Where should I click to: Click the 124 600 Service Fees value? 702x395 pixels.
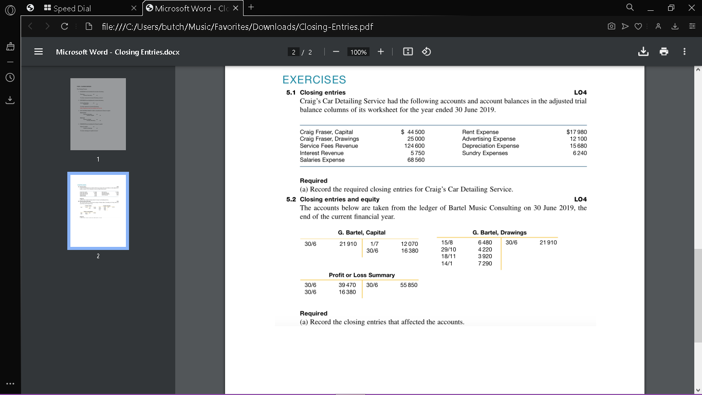coord(414,146)
